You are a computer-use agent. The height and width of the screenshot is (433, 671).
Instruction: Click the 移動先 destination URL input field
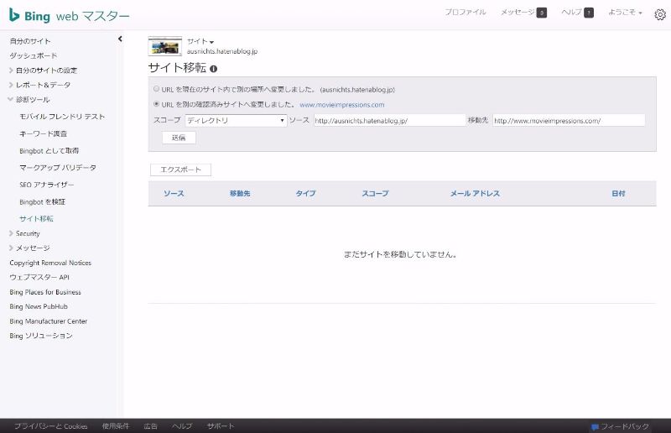coord(569,120)
